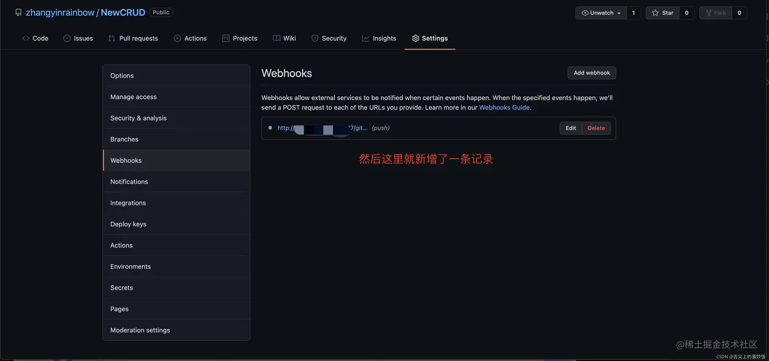Open the webhook URL link

(x=322, y=128)
